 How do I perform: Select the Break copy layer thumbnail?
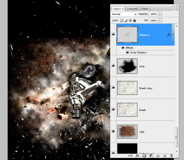(x=127, y=88)
